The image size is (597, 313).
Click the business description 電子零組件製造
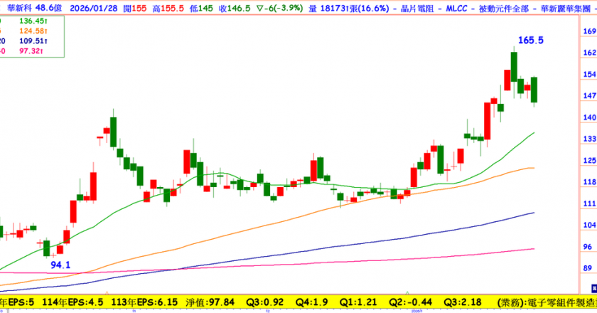560,302
